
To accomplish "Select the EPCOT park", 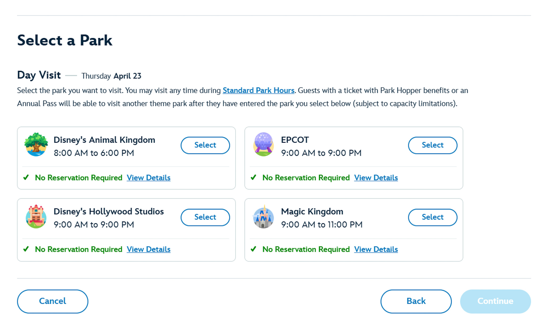I will [433, 145].
